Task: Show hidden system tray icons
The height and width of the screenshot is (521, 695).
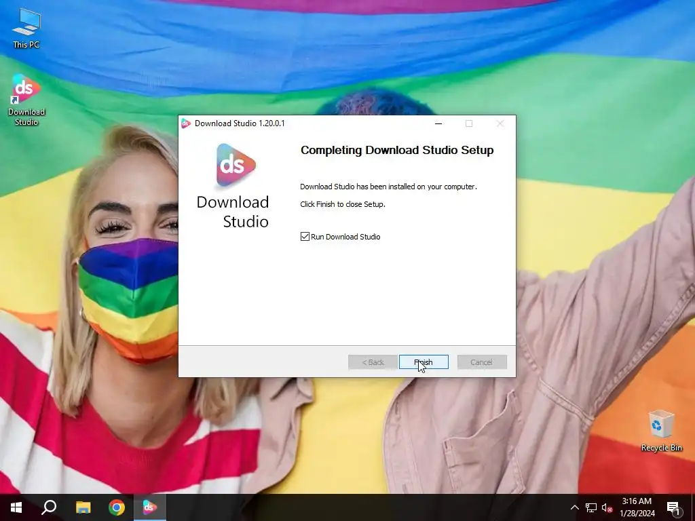Action: click(574, 507)
